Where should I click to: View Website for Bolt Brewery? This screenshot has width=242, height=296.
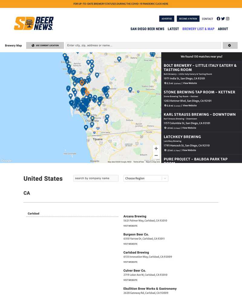(x=190, y=83)
